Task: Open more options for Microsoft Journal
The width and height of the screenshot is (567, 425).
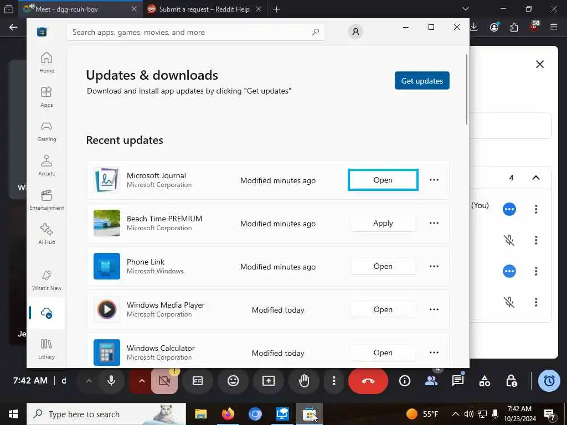Action: 434,180
